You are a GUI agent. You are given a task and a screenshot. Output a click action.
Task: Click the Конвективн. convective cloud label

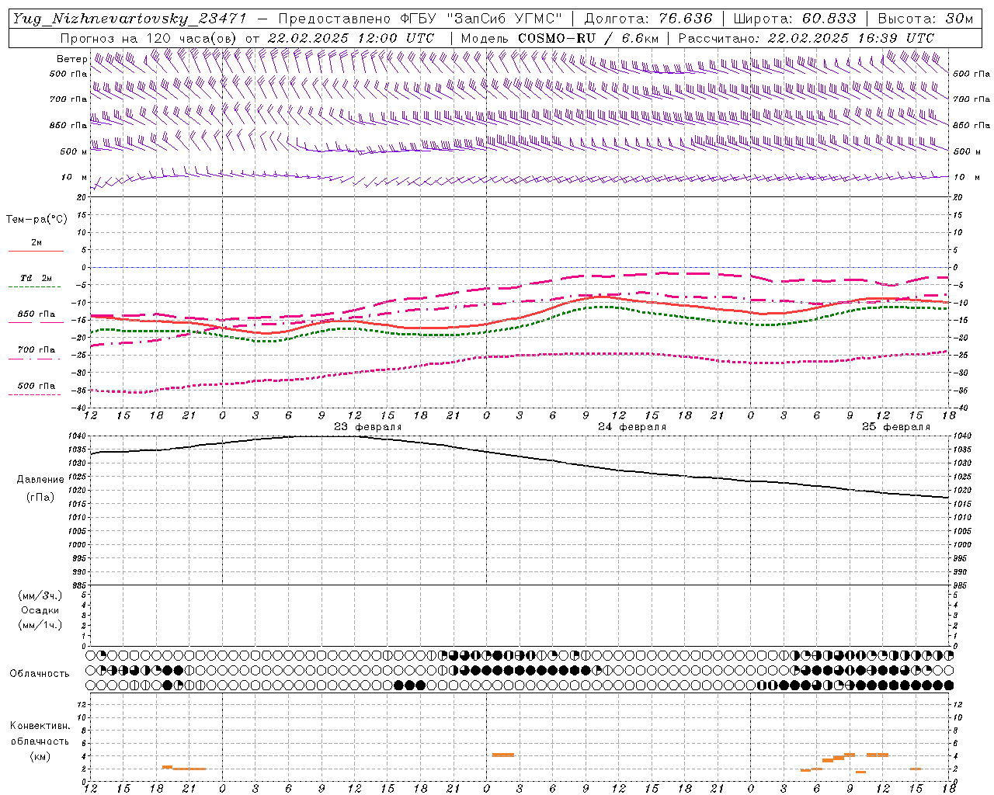40,726
